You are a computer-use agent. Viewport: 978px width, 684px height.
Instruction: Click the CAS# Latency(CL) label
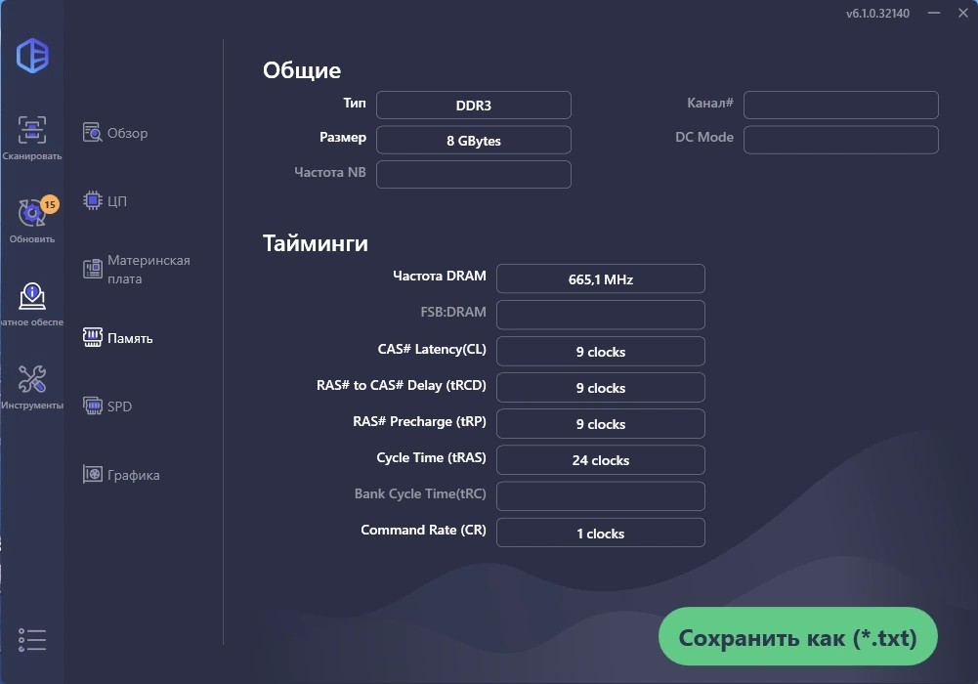click(x=432, y=349)
